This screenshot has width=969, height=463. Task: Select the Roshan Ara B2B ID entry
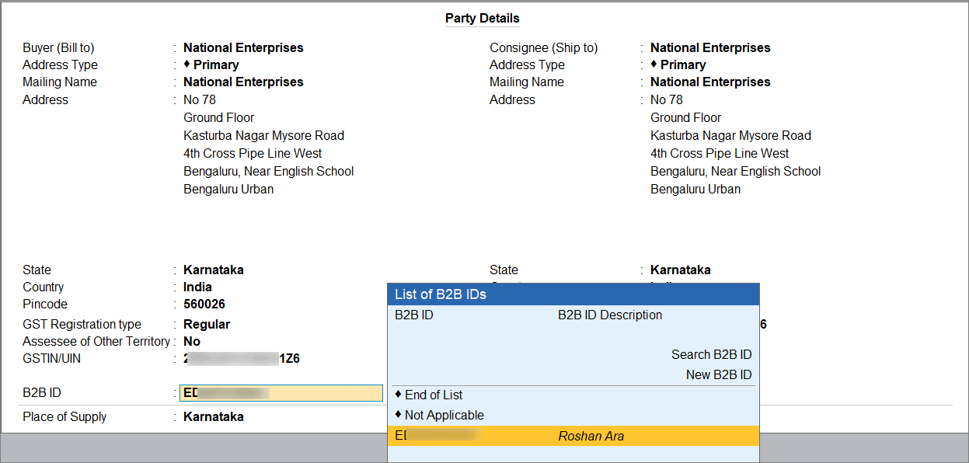coord(573,436)
